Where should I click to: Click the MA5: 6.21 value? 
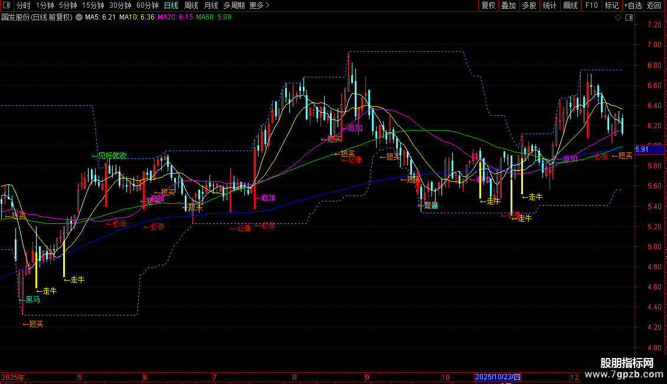[100, 18]
